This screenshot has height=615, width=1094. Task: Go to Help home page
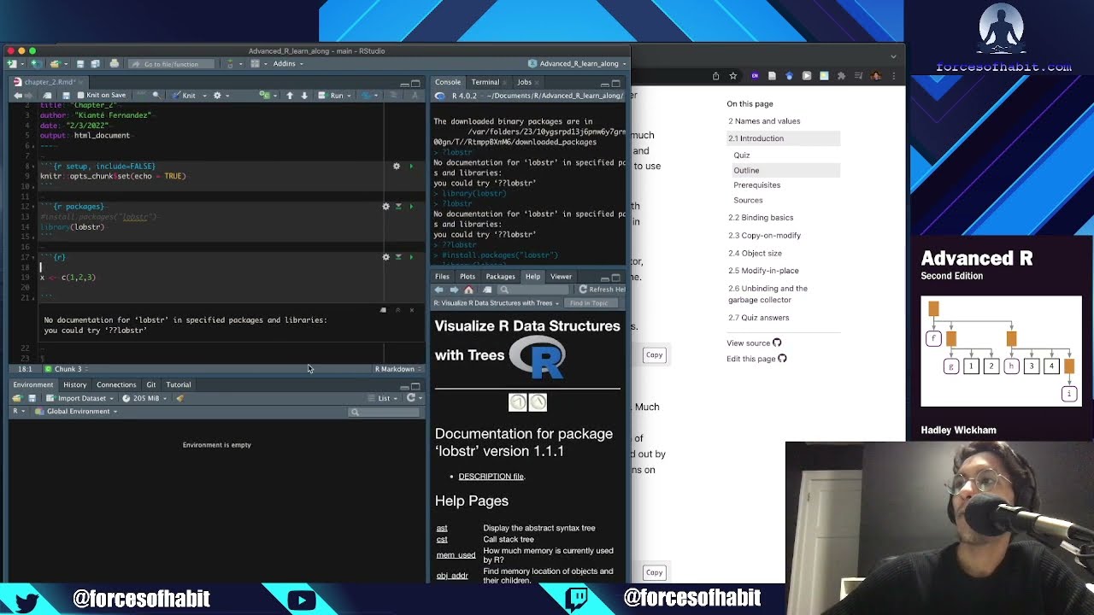[468, 290]
